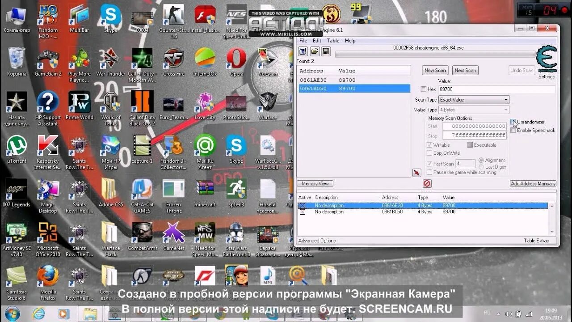
Task: Toggle Pause the game while scanning
Action: point(429,172)
